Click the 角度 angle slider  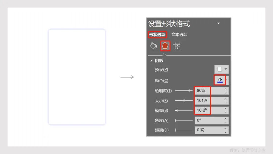tap(184, 120)
